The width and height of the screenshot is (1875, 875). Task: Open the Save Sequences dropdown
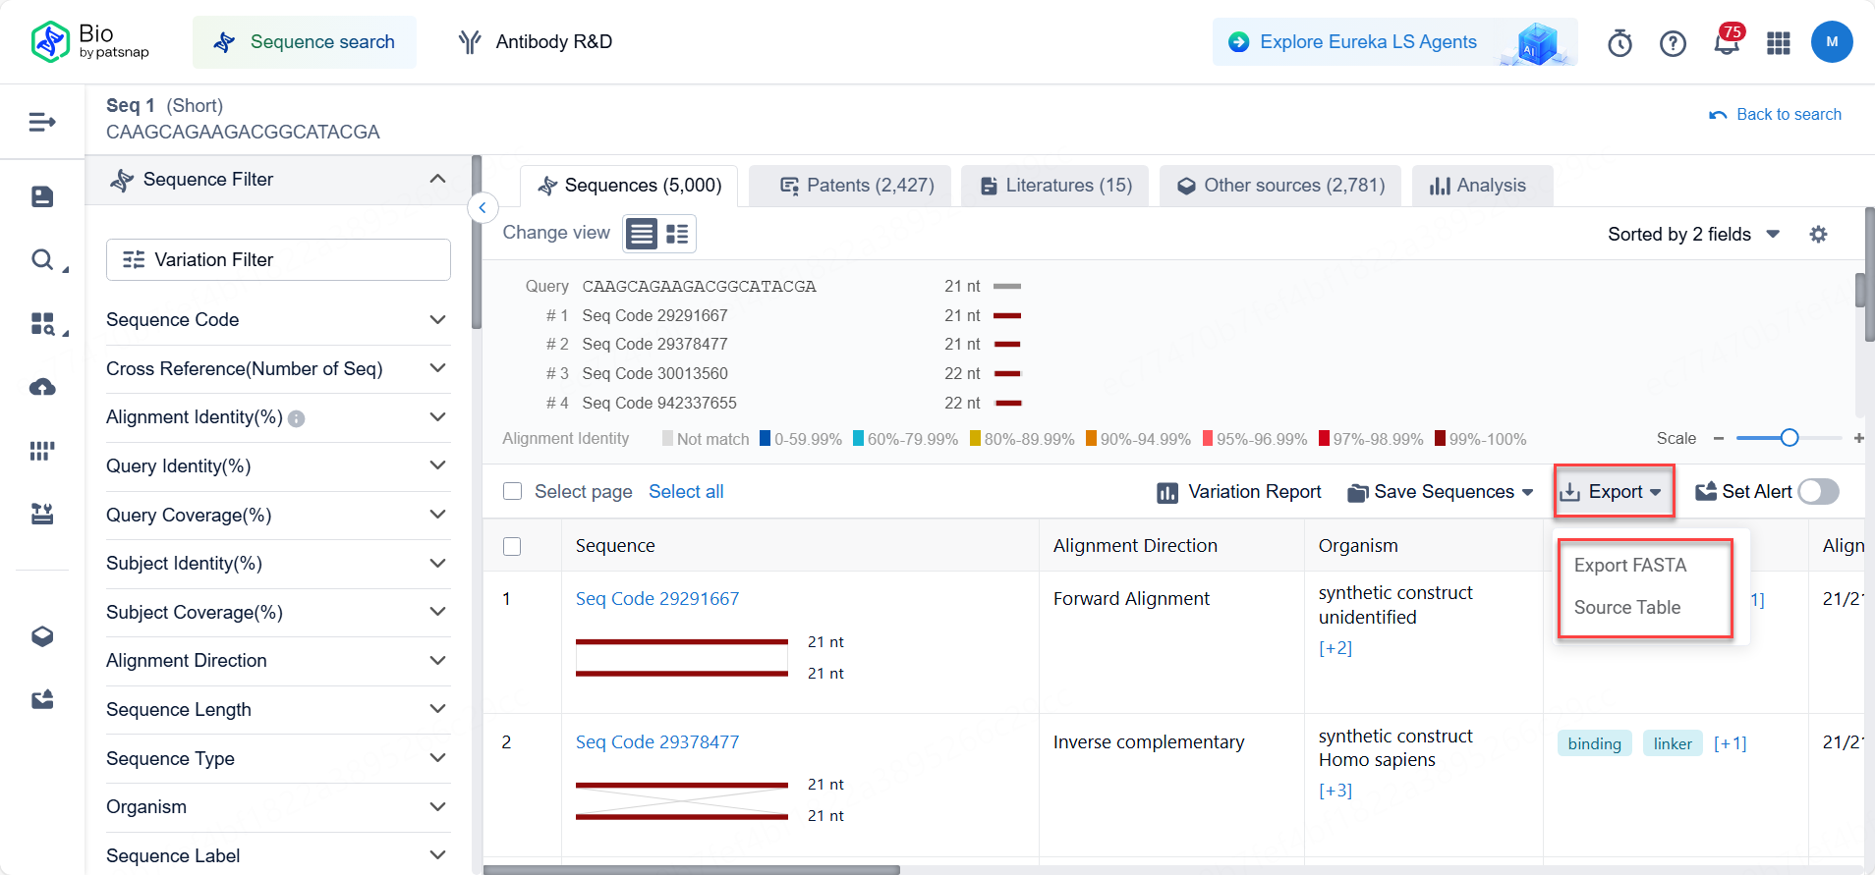click(1441, 492)
